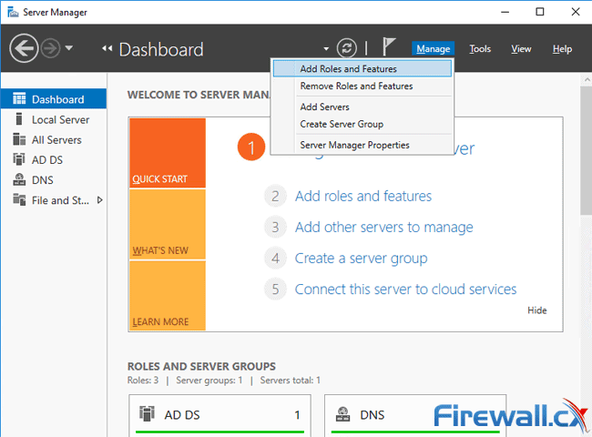
Task: Open the LEARN MORE tile
Action: click(x=168, y=296)
